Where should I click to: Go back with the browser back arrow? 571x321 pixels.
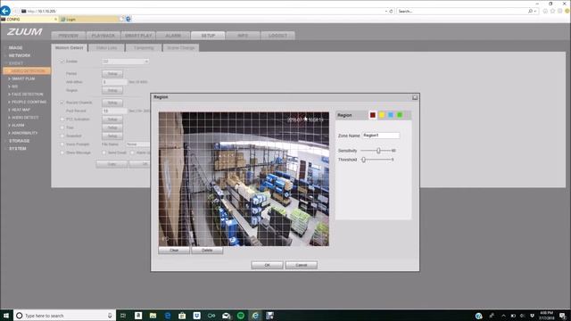[5, 11]
